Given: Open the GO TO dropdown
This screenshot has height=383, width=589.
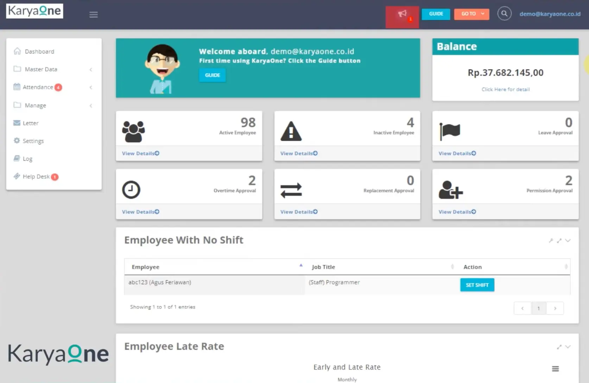Looking at the screenshot, I should (x=471, y=14).
